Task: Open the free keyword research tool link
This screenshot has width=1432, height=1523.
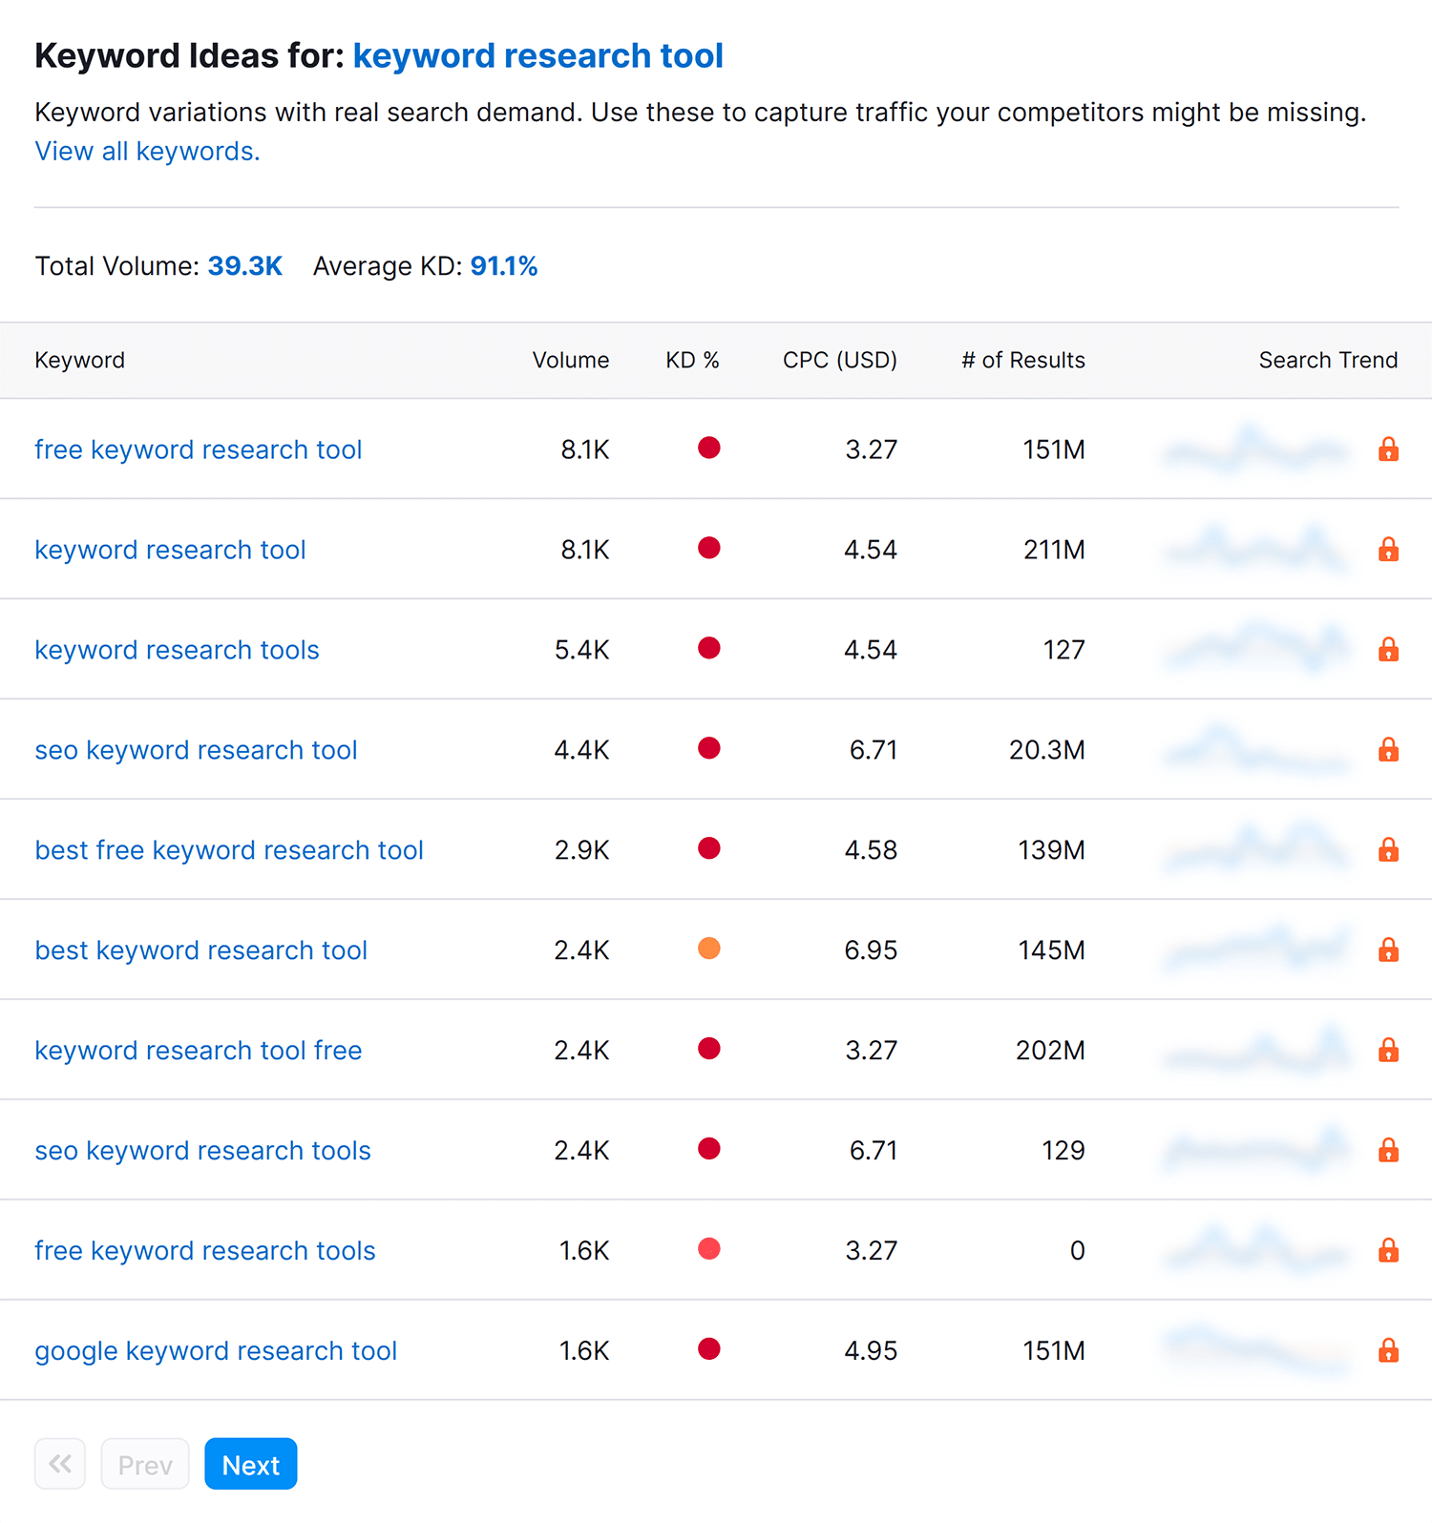Action: pos(199,449)
